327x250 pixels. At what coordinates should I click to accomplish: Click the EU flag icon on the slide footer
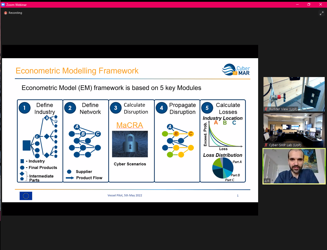[x=26, y=196]
